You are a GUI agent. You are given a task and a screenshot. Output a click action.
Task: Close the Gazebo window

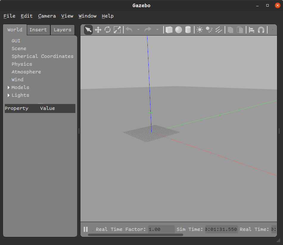pos(278,5)
